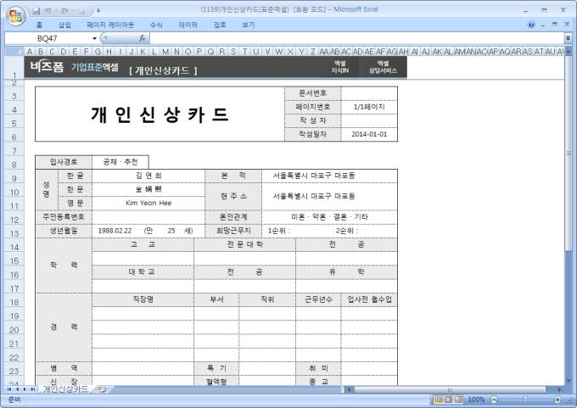Open the 페이지 레이아웃 ribbon tab

110,25
